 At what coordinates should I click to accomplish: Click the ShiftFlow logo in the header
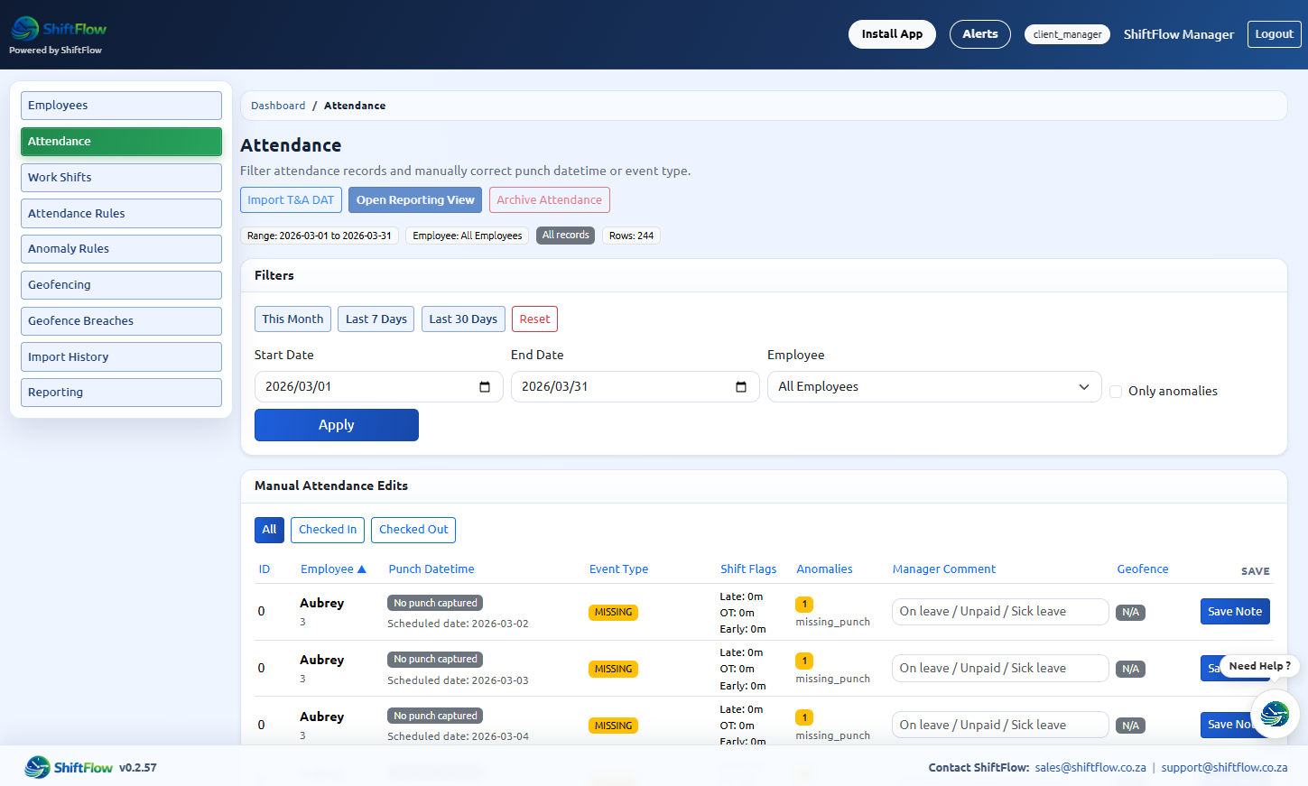[x=59, y=29]
